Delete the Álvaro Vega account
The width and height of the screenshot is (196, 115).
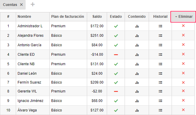(183, 110)
